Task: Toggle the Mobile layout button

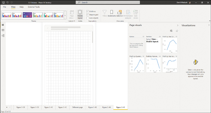Action: pyautogui.click(x=80, y=14)
